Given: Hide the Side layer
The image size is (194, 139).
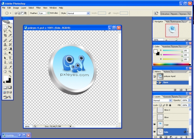Looking at the screenshot, I should click(155, 132).
